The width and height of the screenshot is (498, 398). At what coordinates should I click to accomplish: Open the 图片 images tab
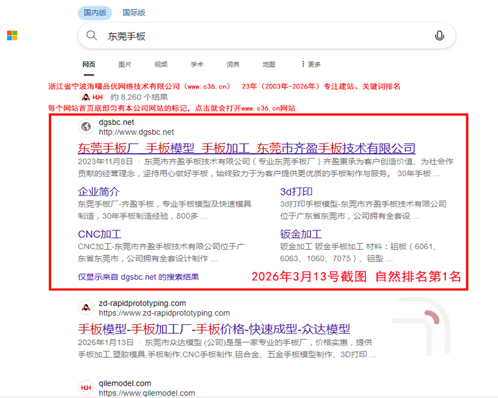(125, 65)
